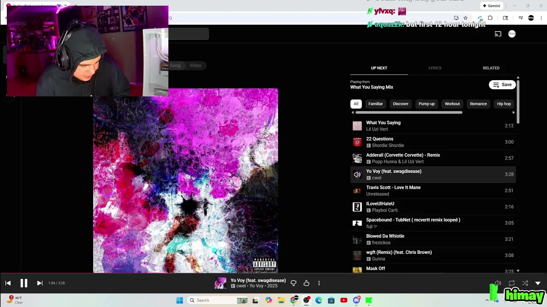The height and width of the screenshot is (307, 547).
Task: Select the Pump-up filter chip
Action: (426, 104)
